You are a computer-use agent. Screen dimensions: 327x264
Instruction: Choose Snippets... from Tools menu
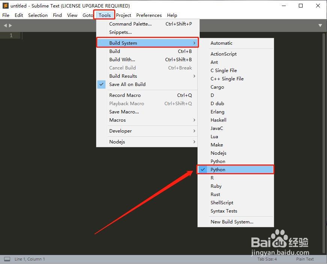[x=147, y=32]
